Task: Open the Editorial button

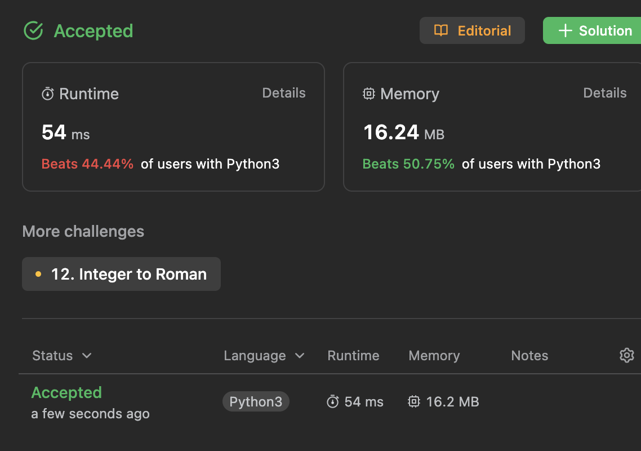Action: [472, 30]
